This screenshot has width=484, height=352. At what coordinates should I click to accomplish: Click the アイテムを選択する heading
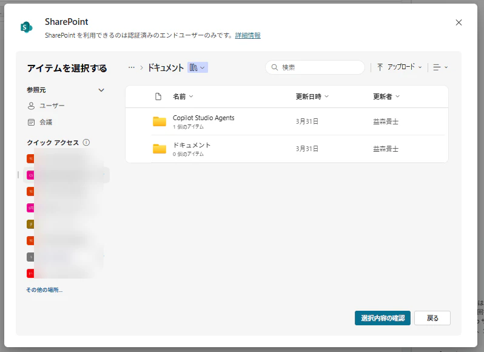click(67, 68)
